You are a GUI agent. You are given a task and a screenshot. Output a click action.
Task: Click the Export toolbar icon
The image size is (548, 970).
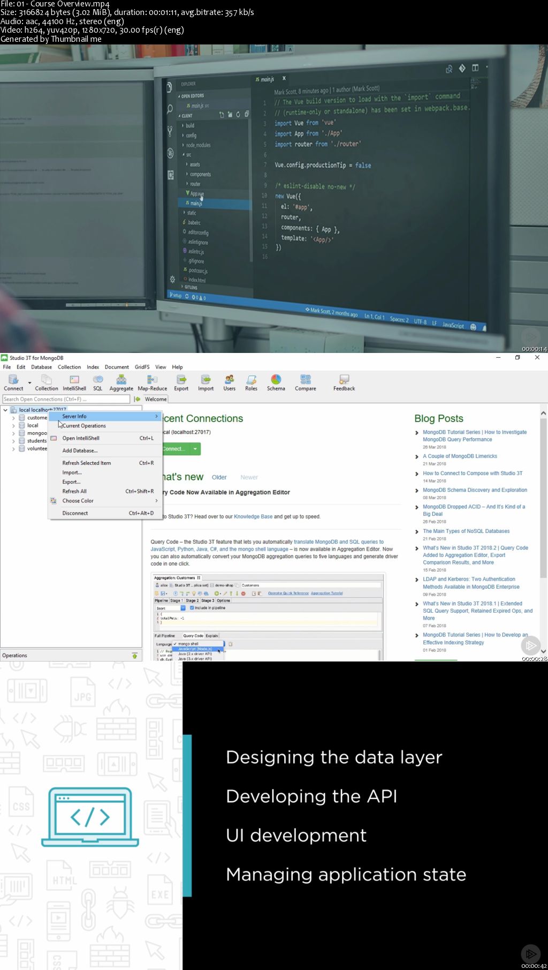point(181,380)
